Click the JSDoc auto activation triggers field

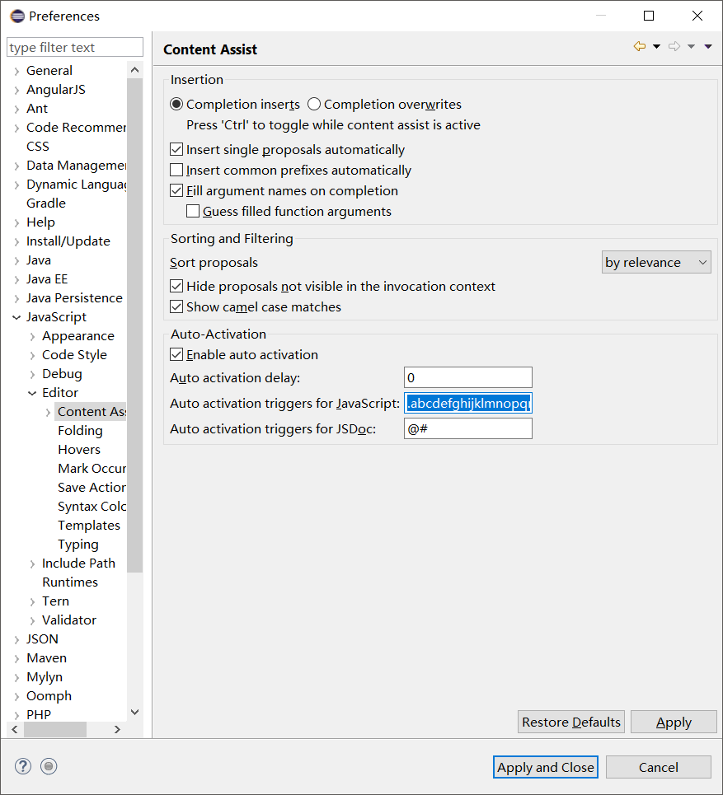click(x=467, y=428)
